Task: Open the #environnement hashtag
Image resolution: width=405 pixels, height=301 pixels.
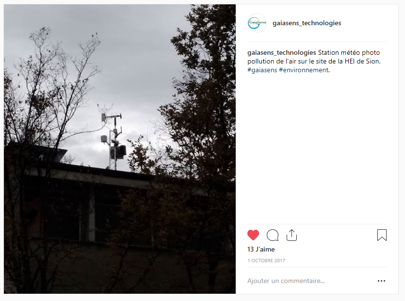Action: pyautogui.click(x=304, y=70)
